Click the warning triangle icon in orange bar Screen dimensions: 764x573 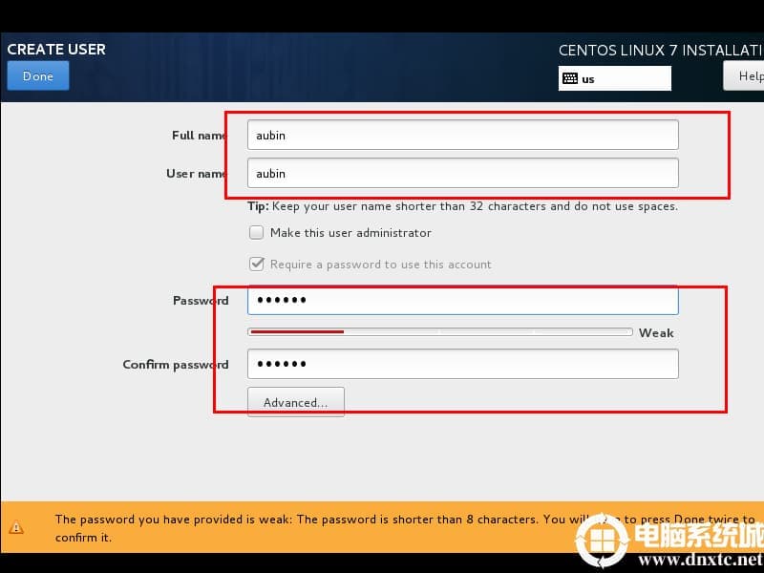tap(16, 527)
